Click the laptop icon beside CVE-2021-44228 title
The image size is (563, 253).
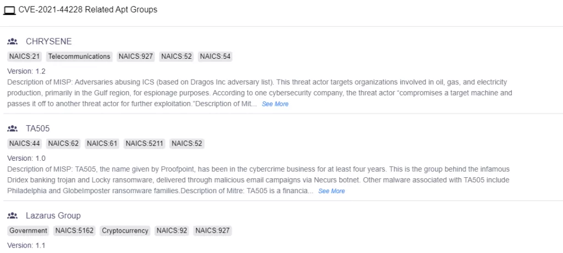tap(9, 11)
